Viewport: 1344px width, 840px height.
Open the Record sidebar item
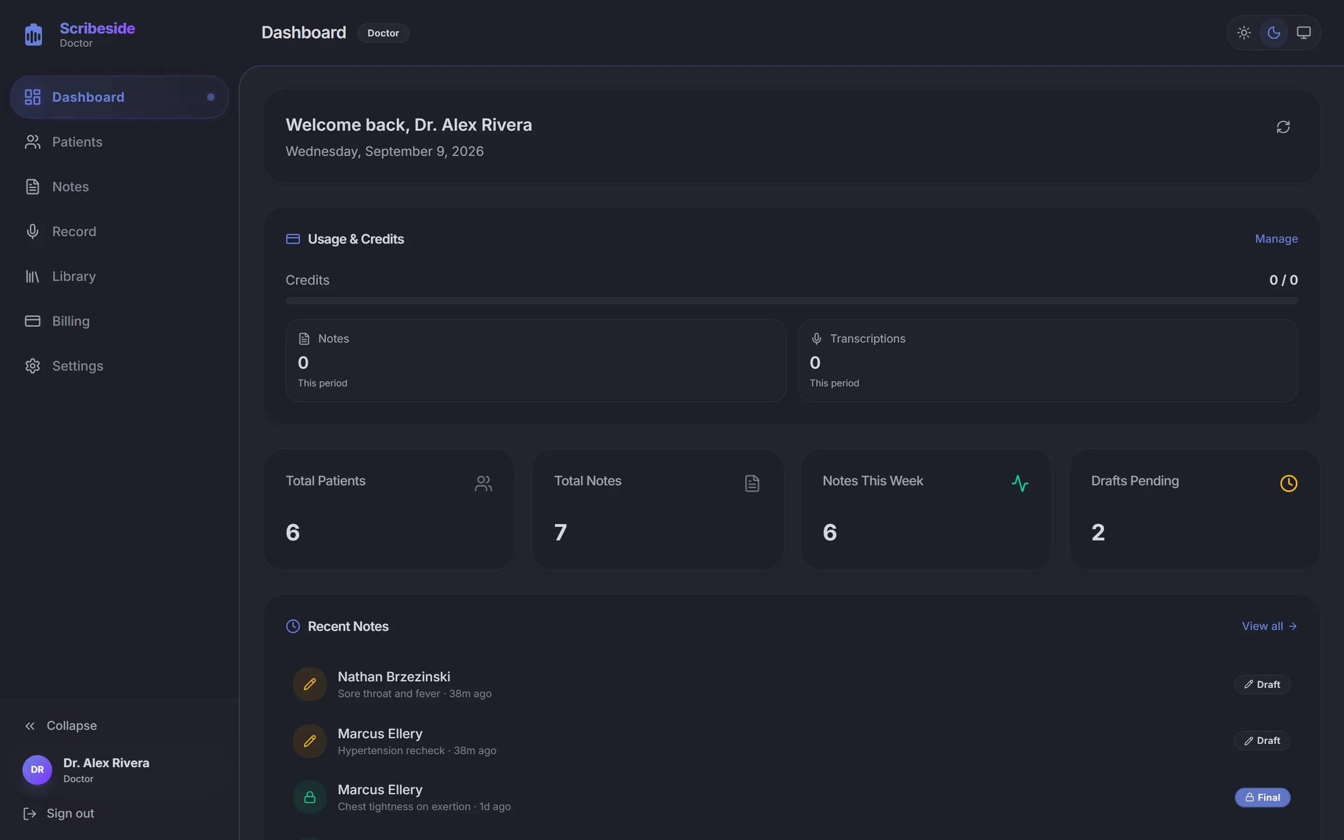click(119, 231)
